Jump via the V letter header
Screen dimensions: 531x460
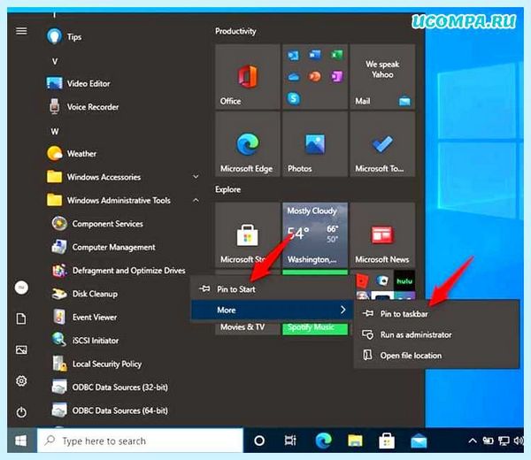[x=55, y=61]
